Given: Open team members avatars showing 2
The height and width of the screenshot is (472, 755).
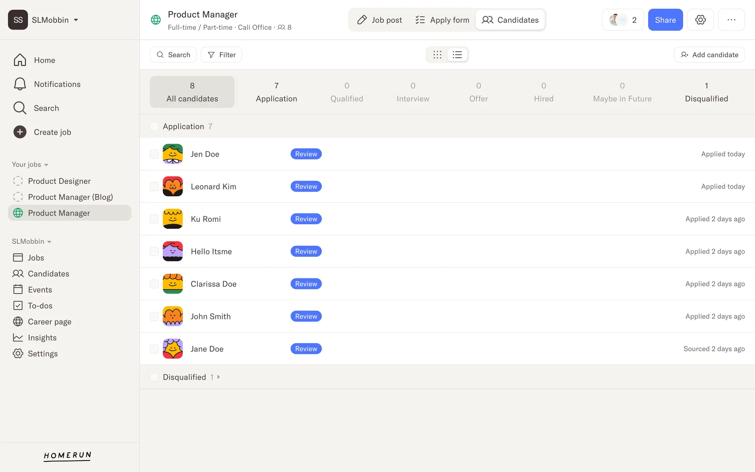Looking at the screenshot, I should pyautogui.click(x=622, y=20).
